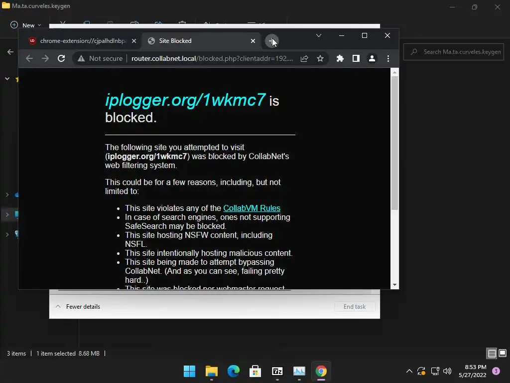Click Chrome icon on taskbar

(321, 371)
